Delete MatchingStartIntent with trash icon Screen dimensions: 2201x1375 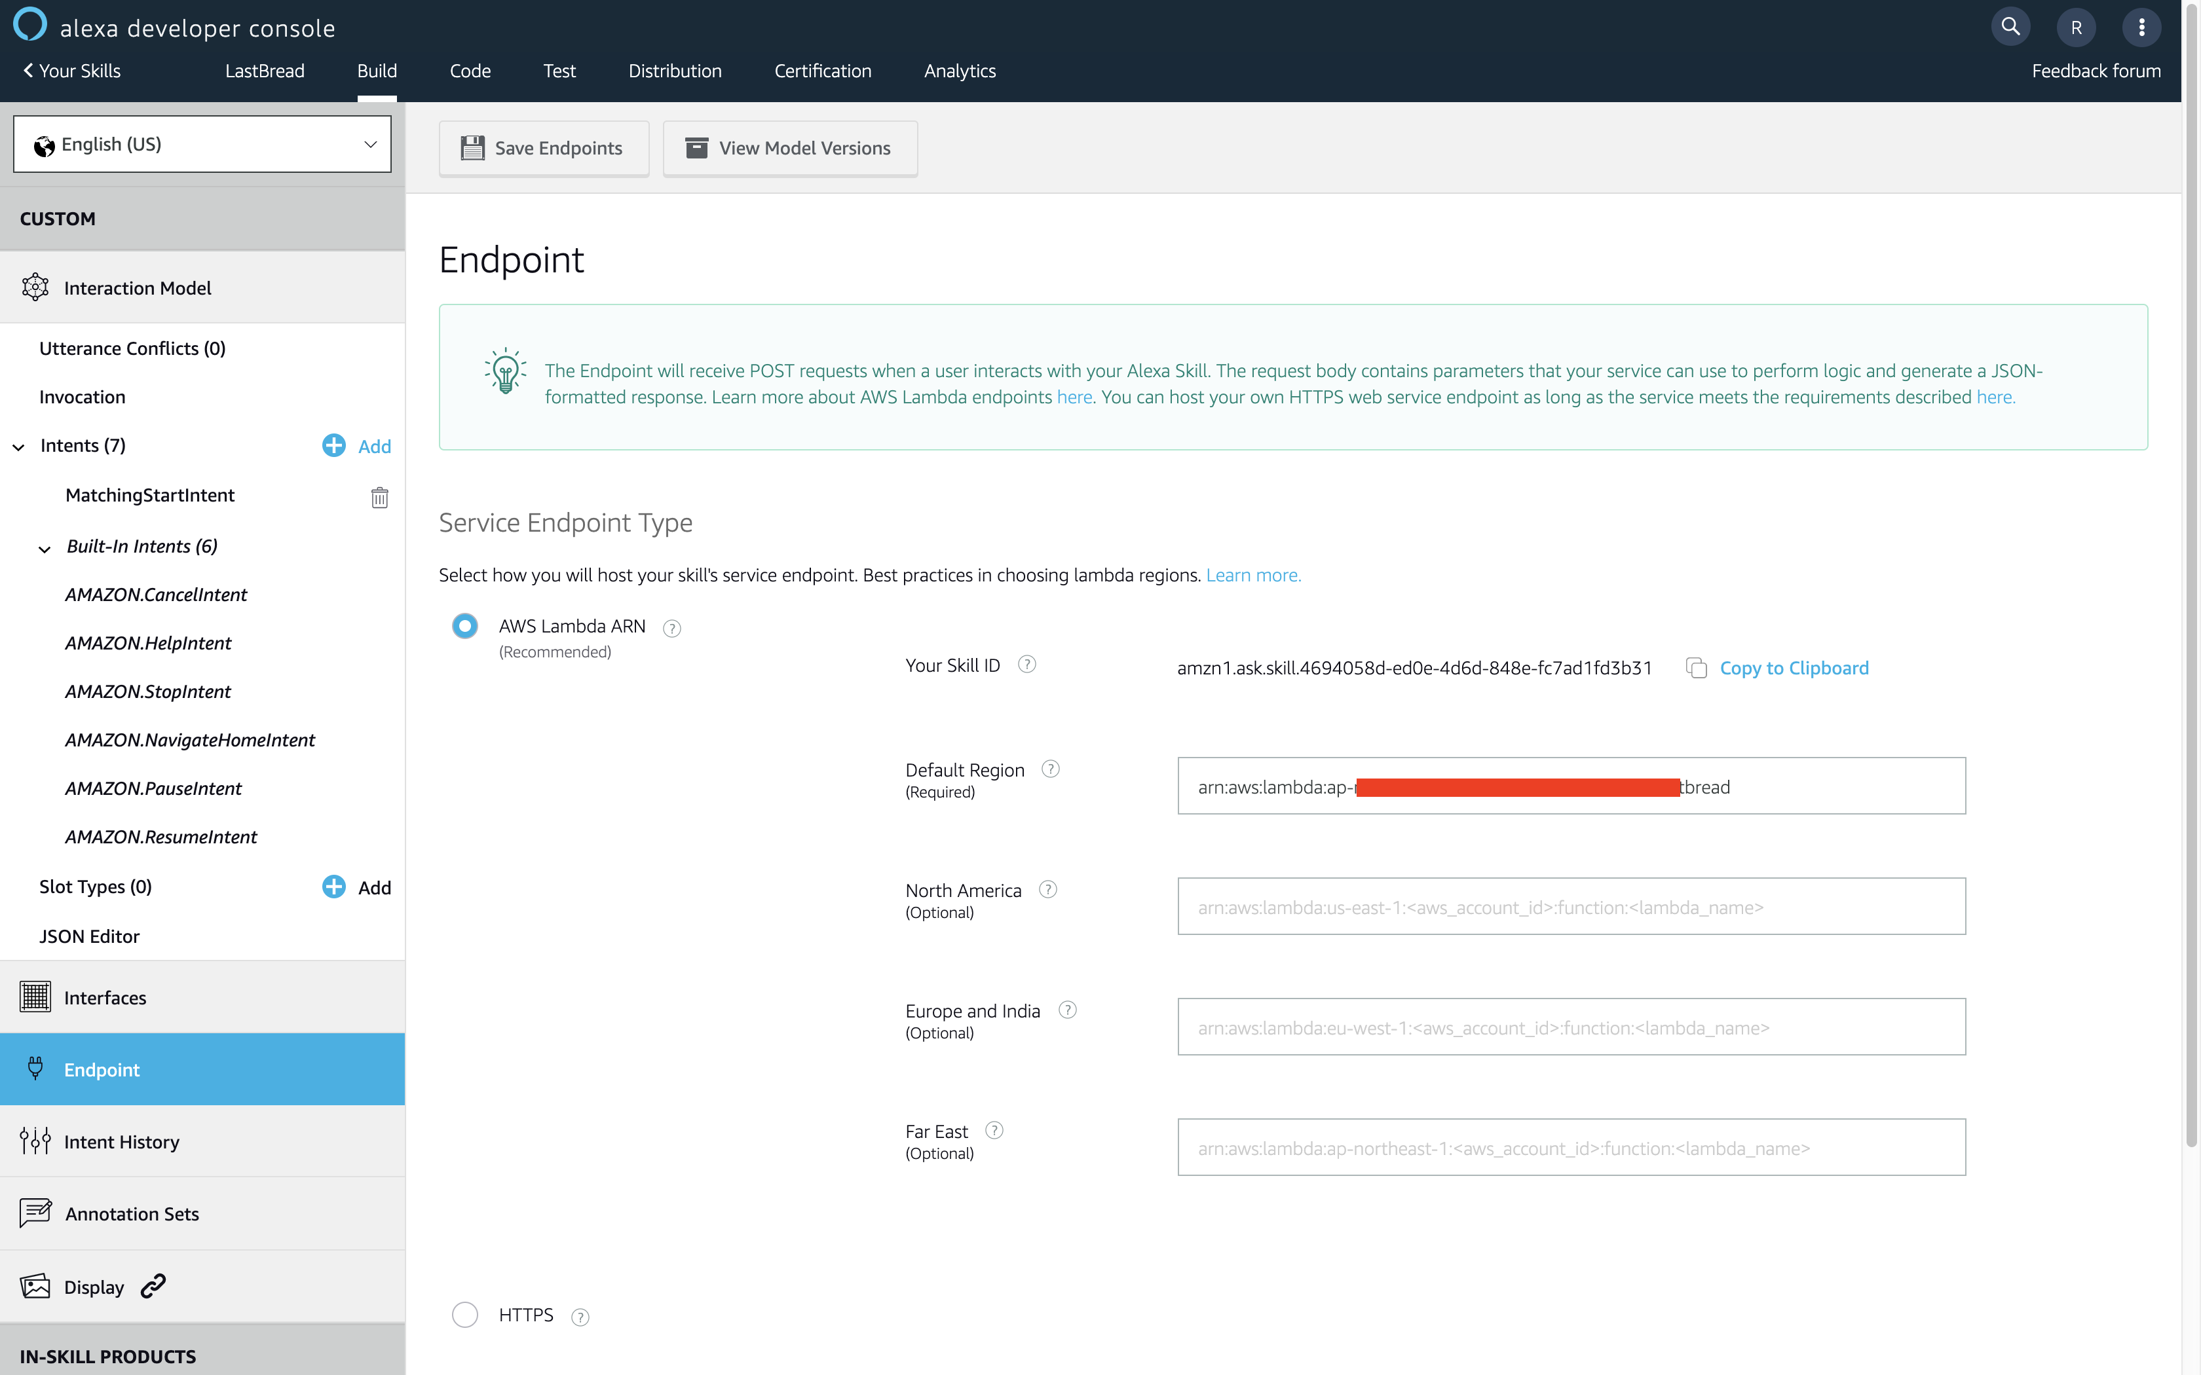point(379,498)
